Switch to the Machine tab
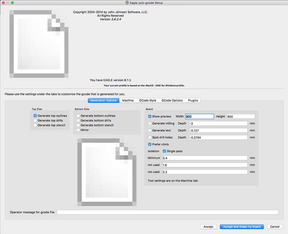 [128, 101]
